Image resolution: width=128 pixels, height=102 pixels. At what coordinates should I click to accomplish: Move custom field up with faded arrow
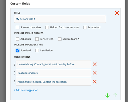pos(115,95)
